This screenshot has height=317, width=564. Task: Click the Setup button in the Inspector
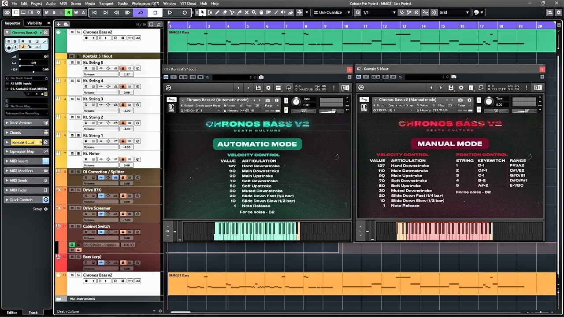[x=40, y=209]
